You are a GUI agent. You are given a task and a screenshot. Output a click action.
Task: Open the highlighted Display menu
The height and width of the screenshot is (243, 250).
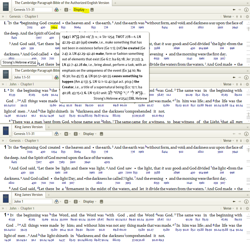pos(80,10)
